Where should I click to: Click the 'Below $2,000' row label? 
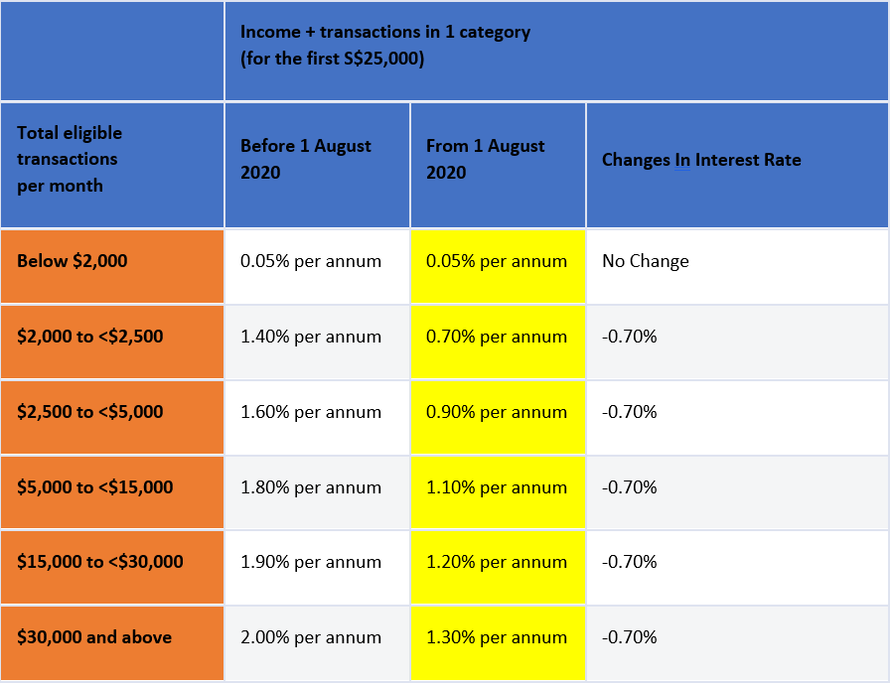click(73, 261)
